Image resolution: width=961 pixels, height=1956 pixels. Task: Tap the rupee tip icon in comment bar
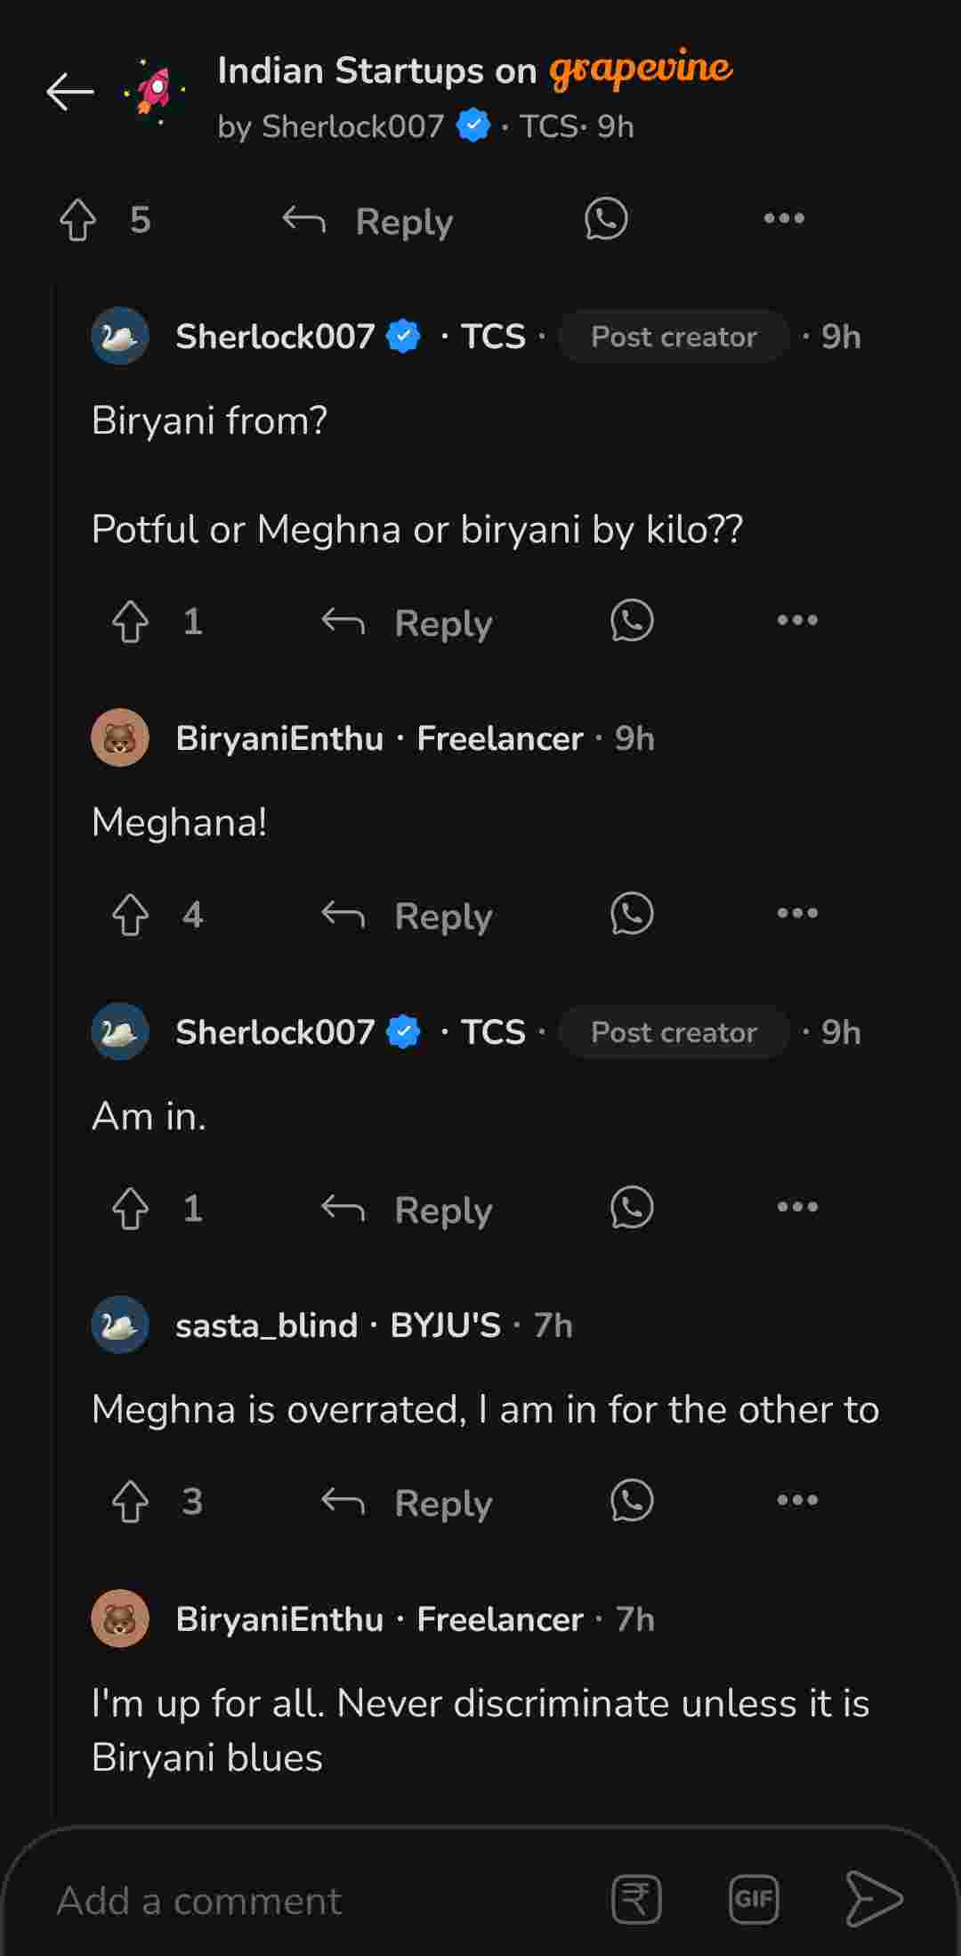636,1900
